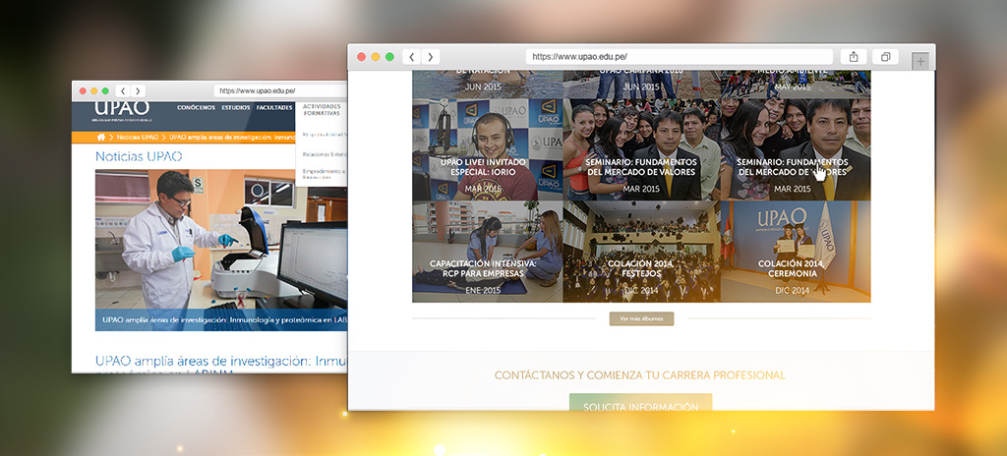Image resolution: width=1007 pixels, height=456 pixels.
Task: Add a new tab with plus button
Action: coord(920,60)
